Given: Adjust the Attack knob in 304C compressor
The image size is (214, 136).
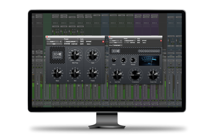Looking at the screenshot, I should point(123,60).
